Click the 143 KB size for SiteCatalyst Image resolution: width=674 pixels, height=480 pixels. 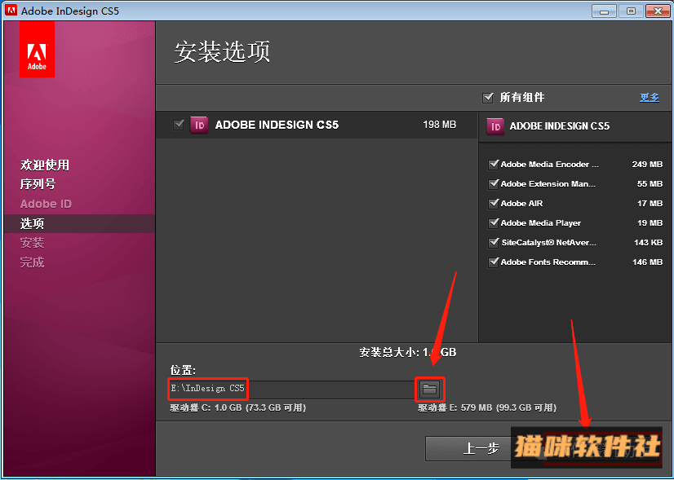648,243
